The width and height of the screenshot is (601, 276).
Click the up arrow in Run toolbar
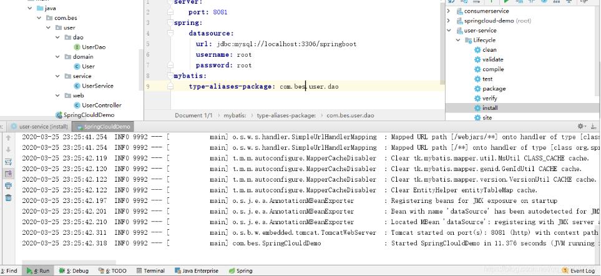tap(9, 138)
